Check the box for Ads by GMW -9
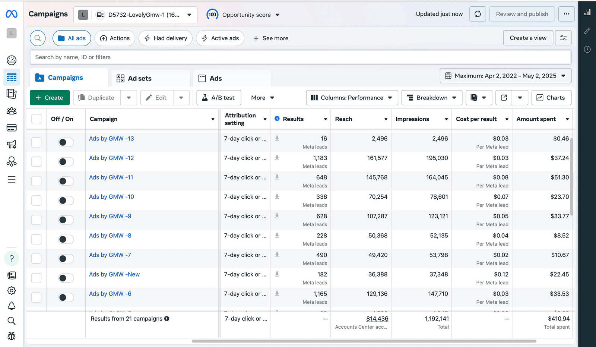 (37, 220)
